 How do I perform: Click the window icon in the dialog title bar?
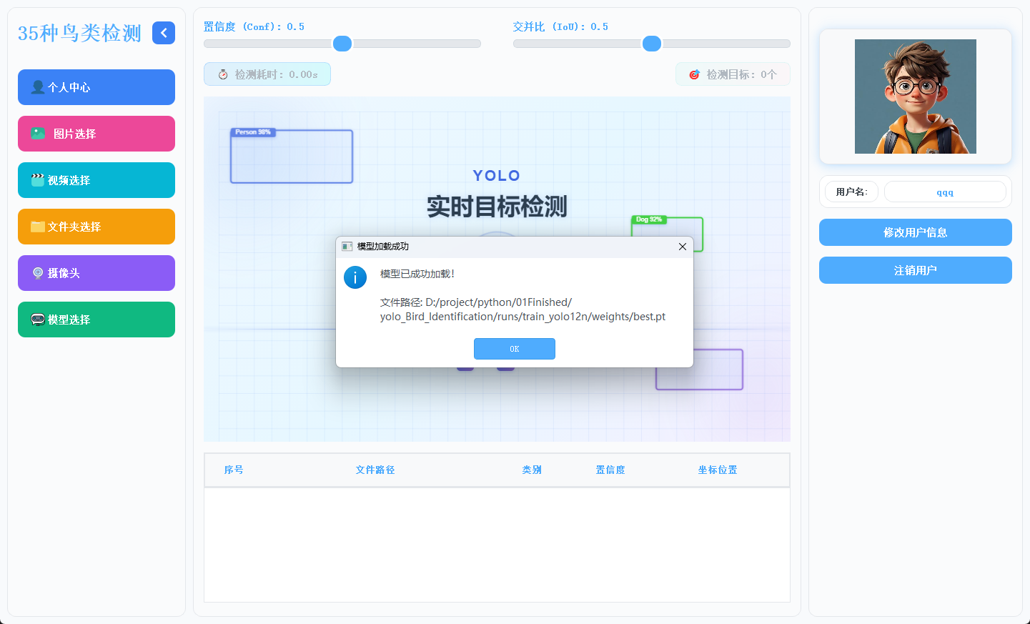(347, 247)
